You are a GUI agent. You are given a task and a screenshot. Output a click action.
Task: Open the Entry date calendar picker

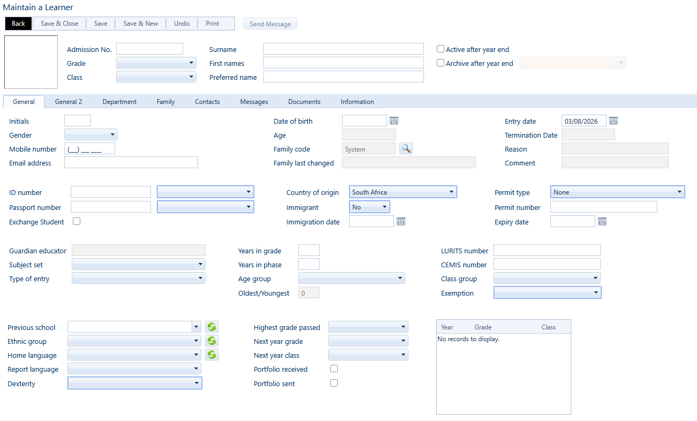point(613,121)
